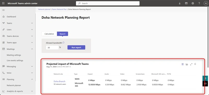Click the search magnifier icon
This screenshot has height=95, width=209.
click(79, 3)
